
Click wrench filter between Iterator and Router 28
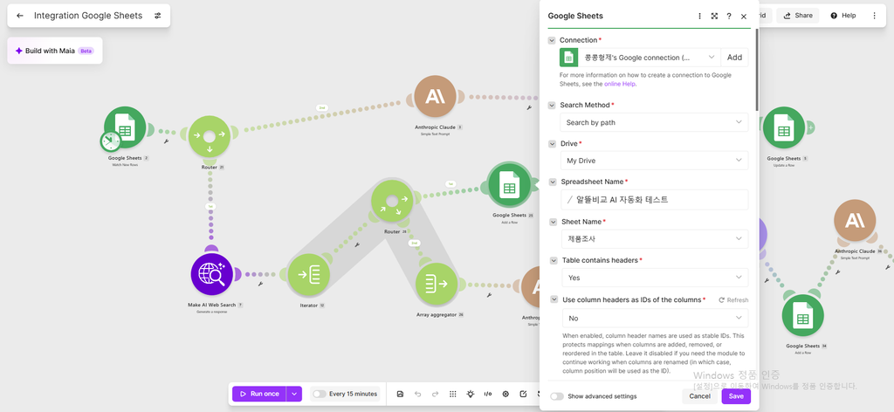tap(356, 245)
